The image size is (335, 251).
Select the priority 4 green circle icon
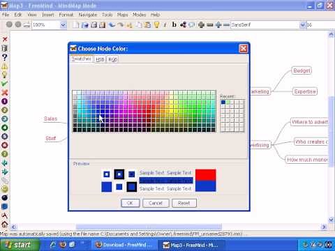(x=5, y=128)
